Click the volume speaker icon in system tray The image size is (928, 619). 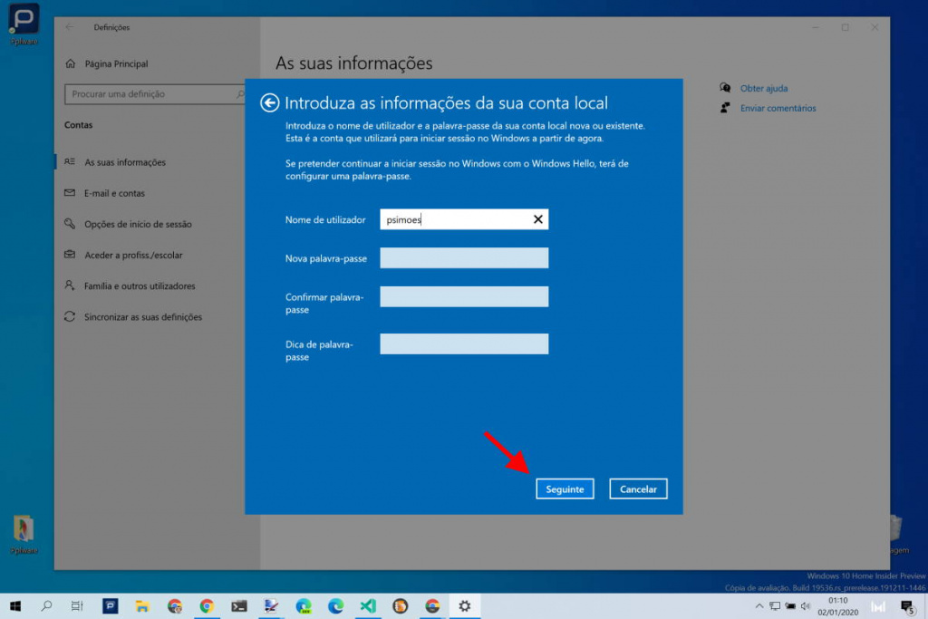(x=804, y=605)
